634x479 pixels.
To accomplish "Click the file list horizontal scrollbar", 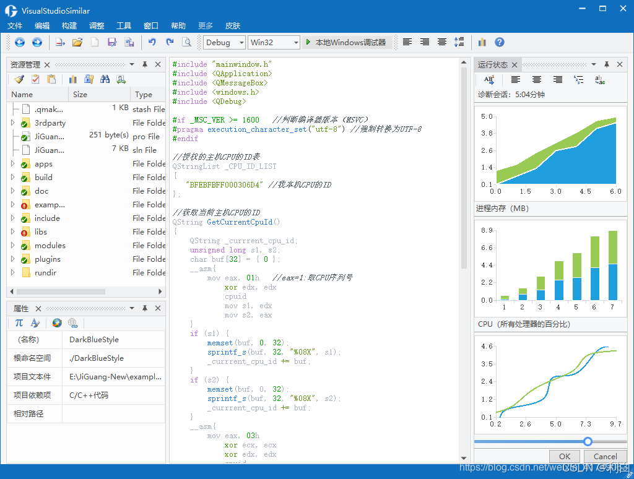I will (x=61, y=291).
